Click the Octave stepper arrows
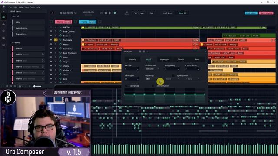 (138, 69)
